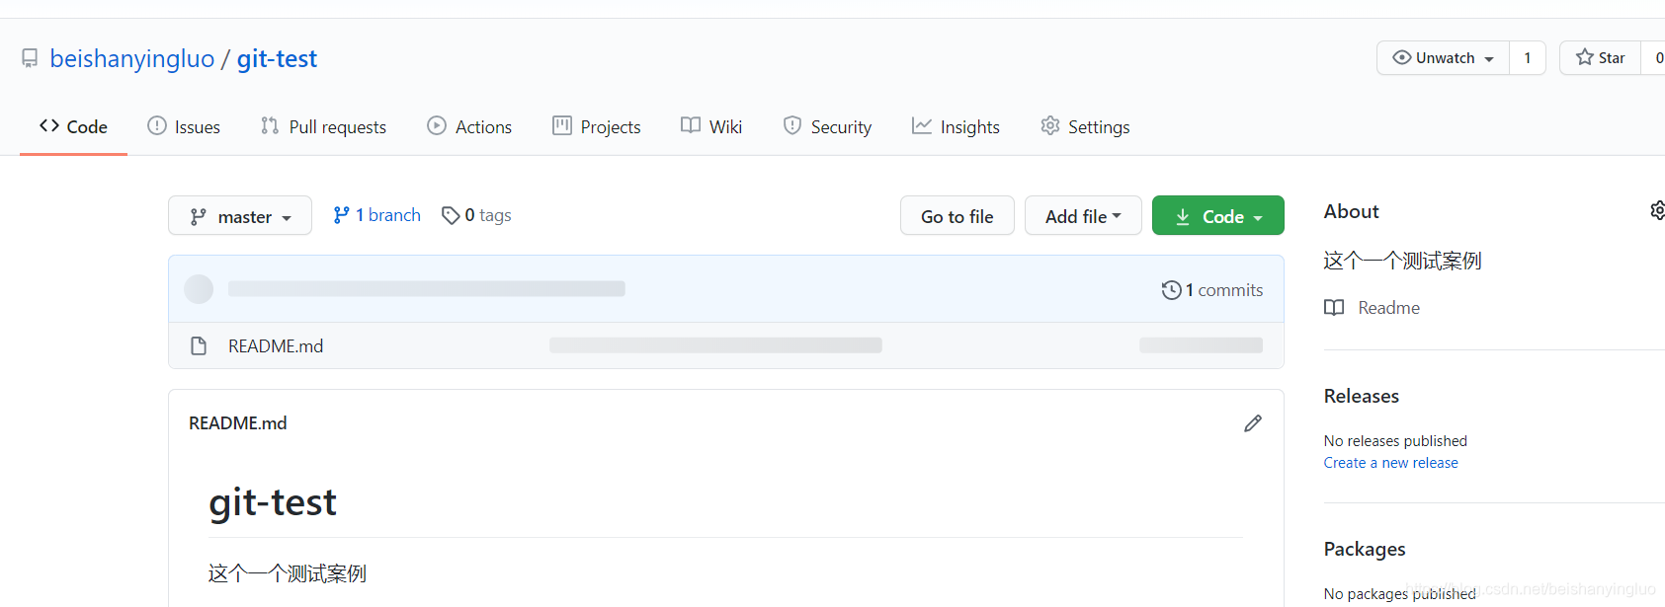Switch to the Issues tab
This screenshot has width=1665, height=607.
(x=184, y=126)
